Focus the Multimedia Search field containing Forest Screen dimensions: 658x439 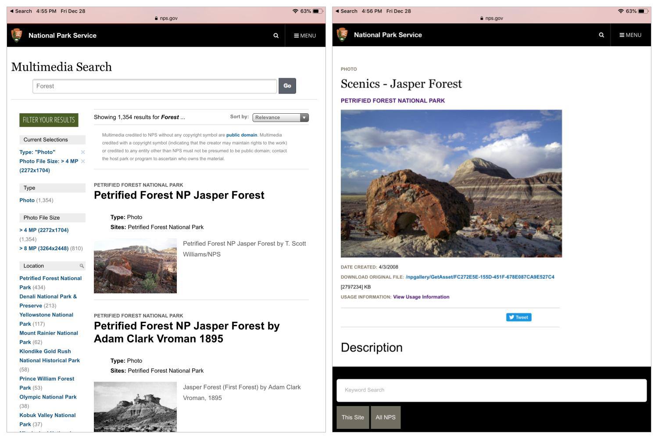(154, 86)
